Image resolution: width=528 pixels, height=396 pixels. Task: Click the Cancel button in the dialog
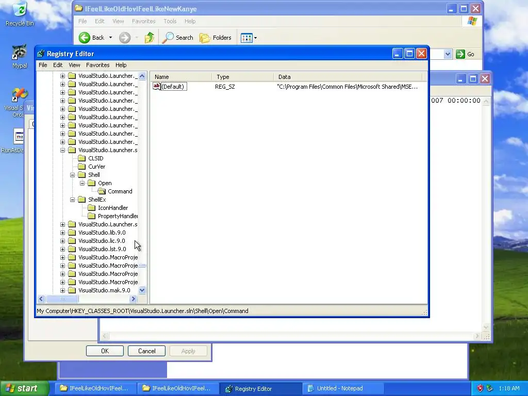pos(147,351)
